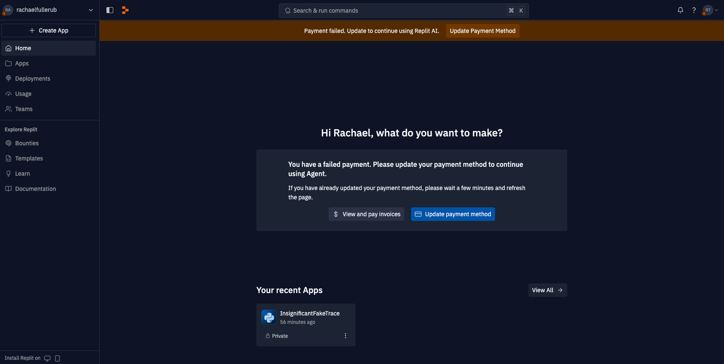The image size is (724, 364).
Task: Click the Python icon of InsignificantFakeTrace
Action: point(269,317)
